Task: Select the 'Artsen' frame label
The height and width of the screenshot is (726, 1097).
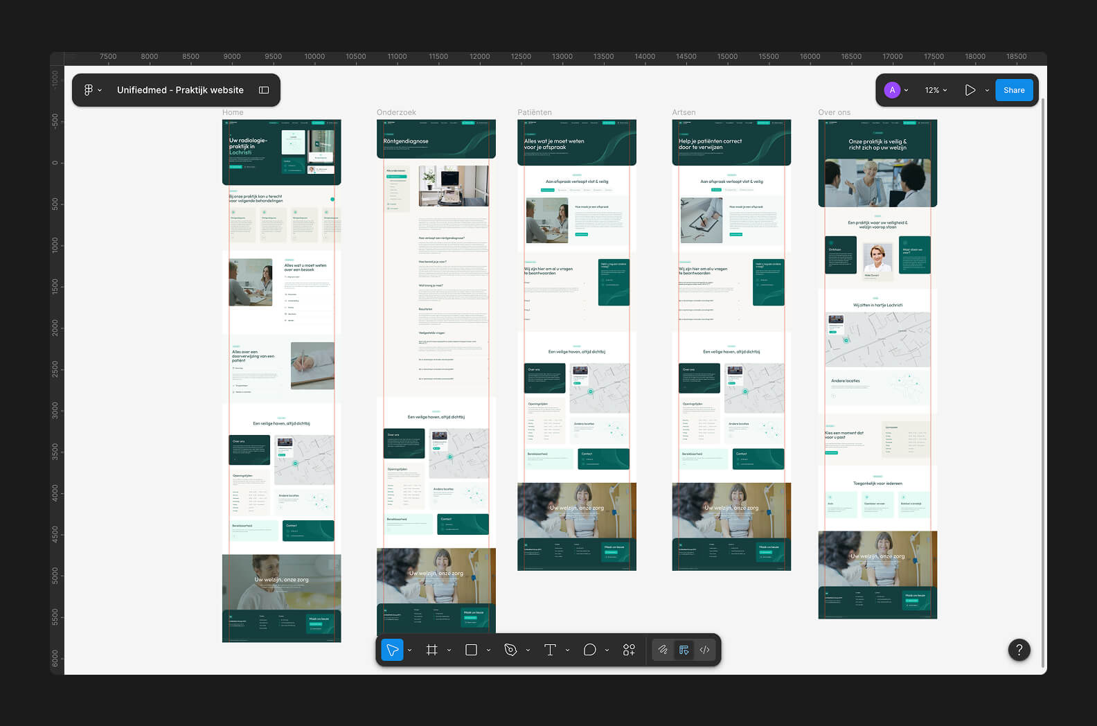Action: pos(684,112)
